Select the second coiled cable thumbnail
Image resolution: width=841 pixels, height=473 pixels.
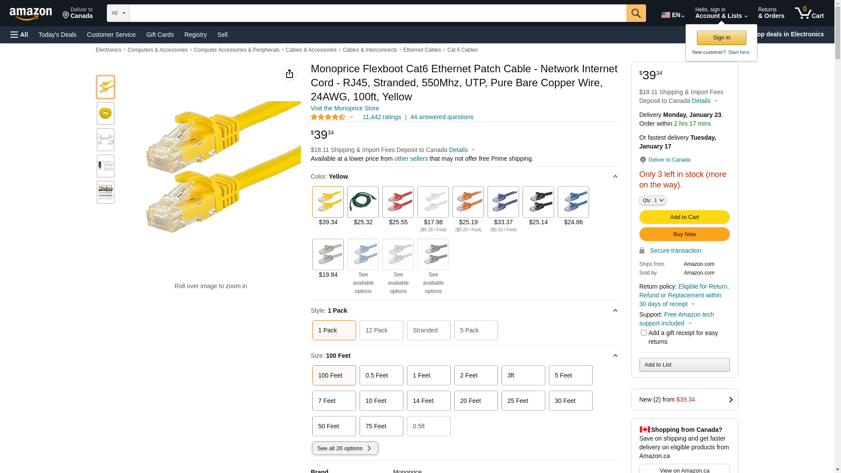tap(106, 113)
